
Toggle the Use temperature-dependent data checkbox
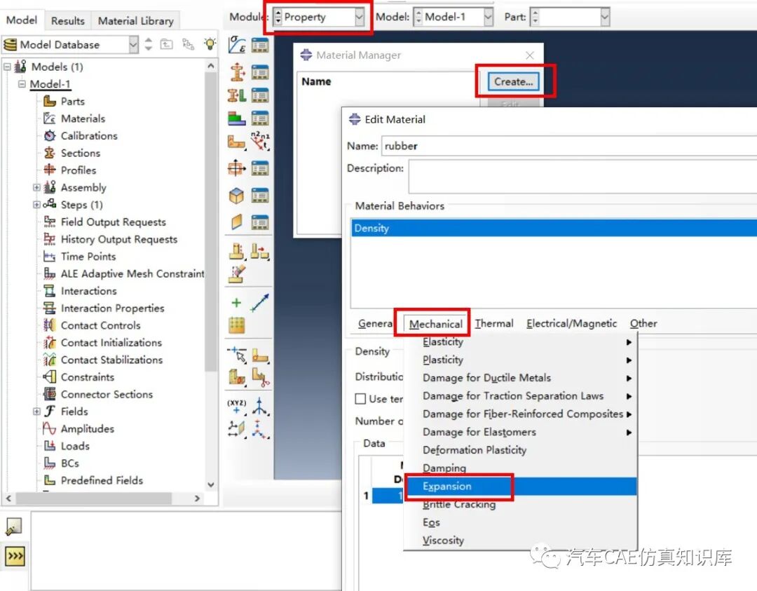[x=360, y=399]
